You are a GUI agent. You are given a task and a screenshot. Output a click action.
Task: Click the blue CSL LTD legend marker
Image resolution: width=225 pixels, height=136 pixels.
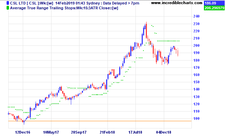pyautogui.click(x=8, y=3)
